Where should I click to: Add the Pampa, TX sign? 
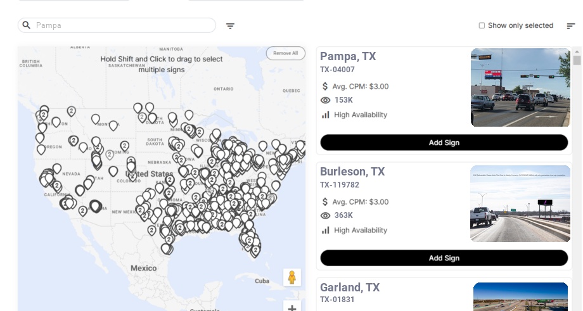444,143
